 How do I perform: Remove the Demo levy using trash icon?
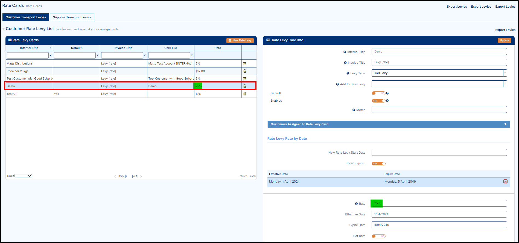point(245,86)
